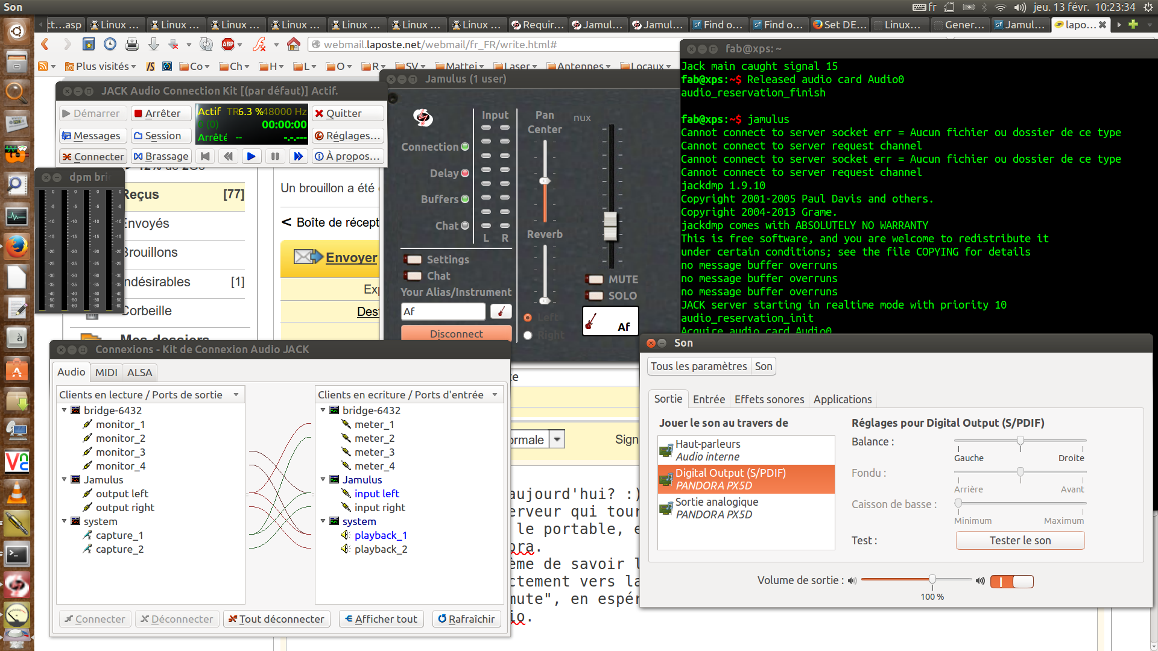Select the Right radio button in Jamulus
The image size is (1158, 651).
click(528, 335)
